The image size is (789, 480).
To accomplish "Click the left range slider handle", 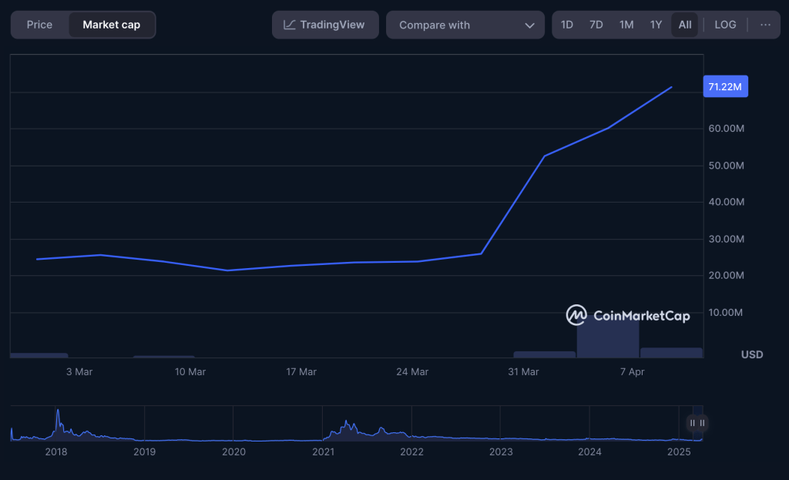I will [691, 423].
